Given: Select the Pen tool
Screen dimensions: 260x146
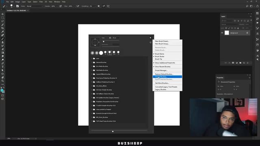Looking at the screenshot, I should pyautogui.click(x=2, y=63).
